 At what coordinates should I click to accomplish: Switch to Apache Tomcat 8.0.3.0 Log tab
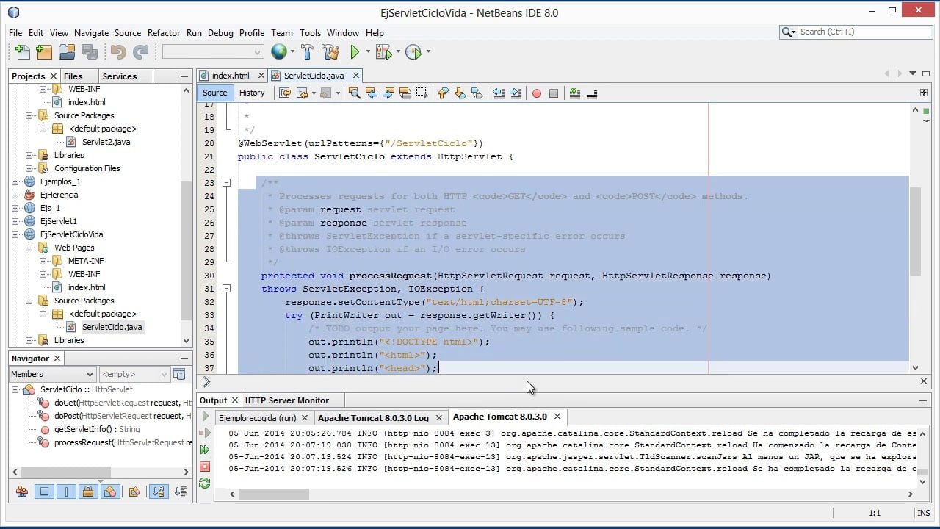(x=372, y=417)
